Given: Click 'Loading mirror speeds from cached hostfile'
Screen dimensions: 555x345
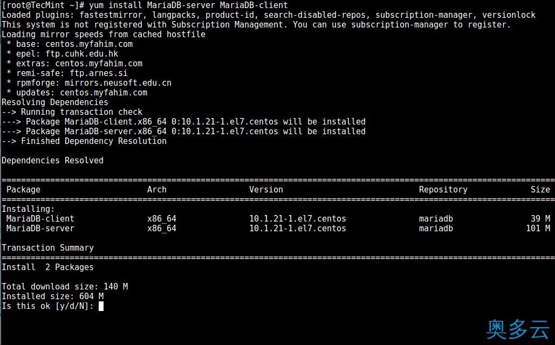Looking at the screenshot, I should 104,34.
